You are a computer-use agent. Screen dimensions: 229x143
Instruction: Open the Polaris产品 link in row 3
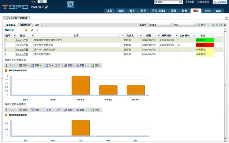click(22, 40)
